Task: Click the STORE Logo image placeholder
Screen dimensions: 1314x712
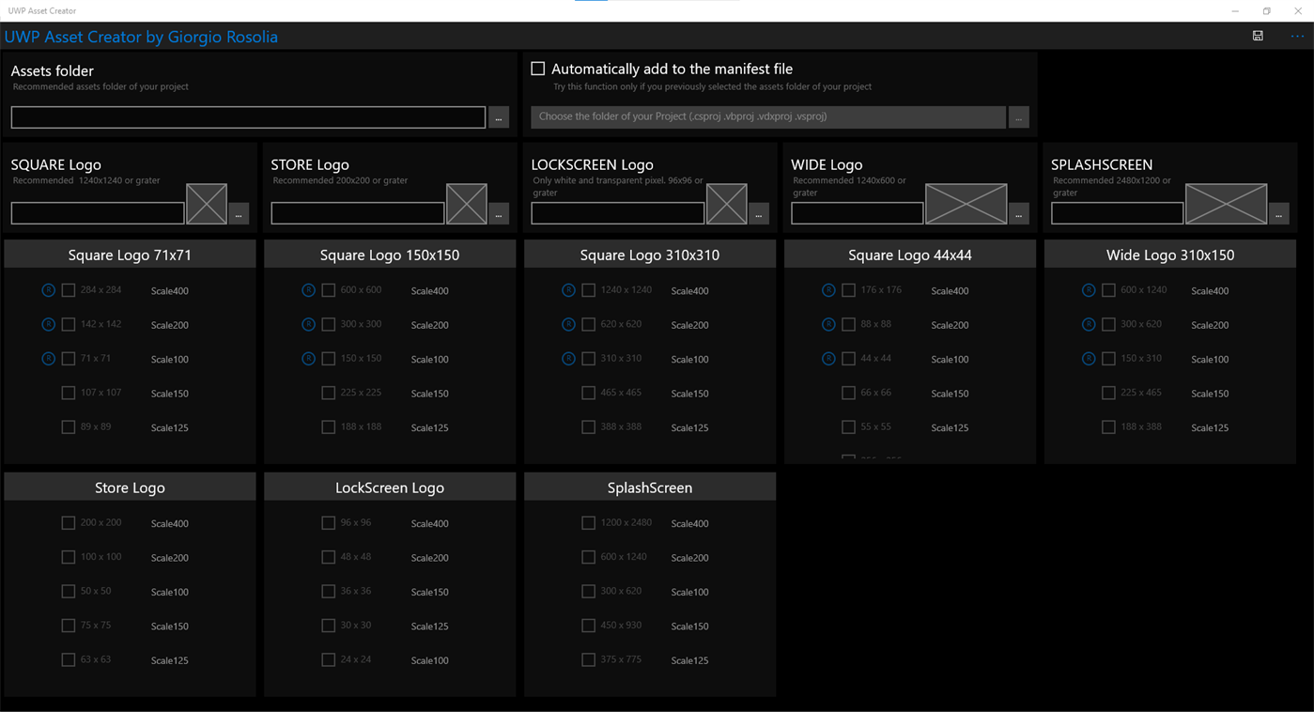Action: 467,204
